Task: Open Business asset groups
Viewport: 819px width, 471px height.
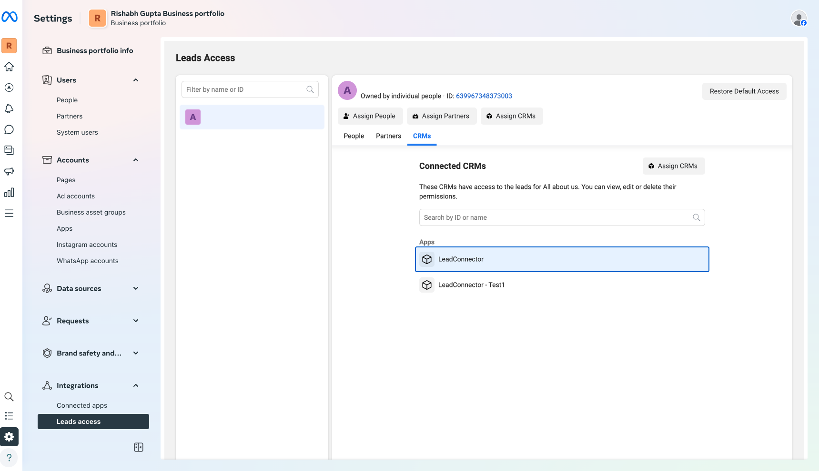Action: [x=91, y=212]
